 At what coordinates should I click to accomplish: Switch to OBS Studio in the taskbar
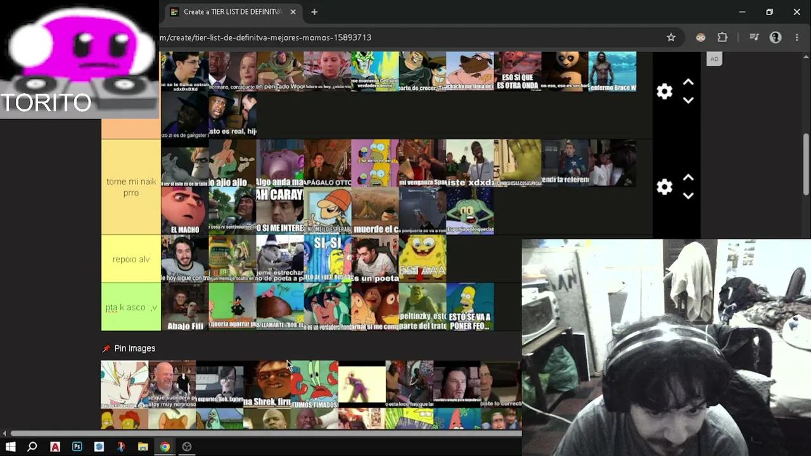coord(187,446)
